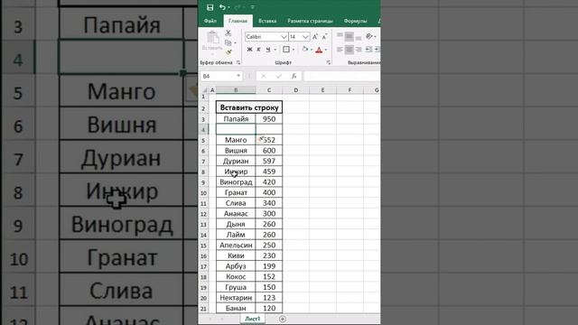This screenshot has height=325, width=578.
Task: Undo the last action
Action: tap(222, 7)
